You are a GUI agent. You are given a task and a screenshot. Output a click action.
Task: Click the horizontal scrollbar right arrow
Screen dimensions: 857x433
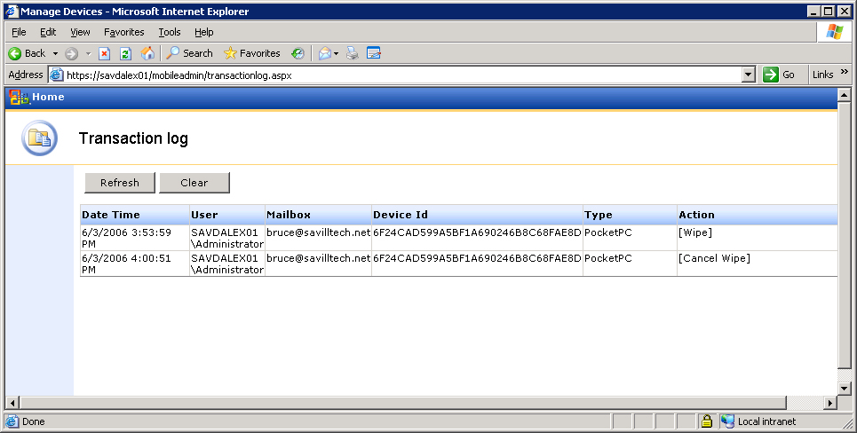tap(830, 403)
